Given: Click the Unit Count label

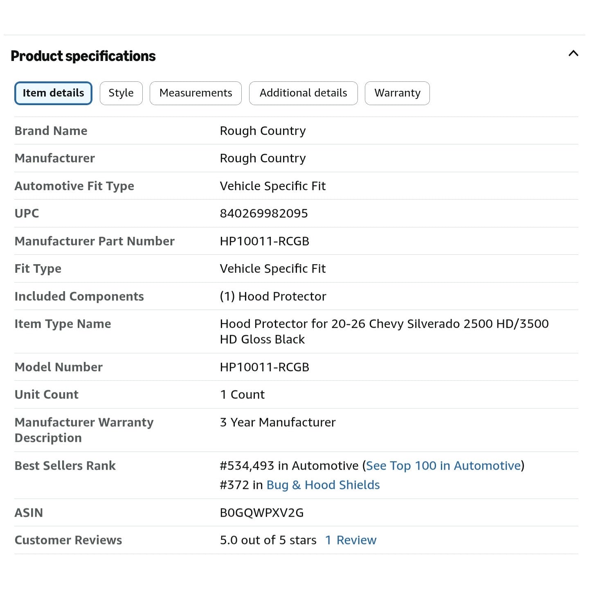Looking at the screenshot, I should (47, 395).
